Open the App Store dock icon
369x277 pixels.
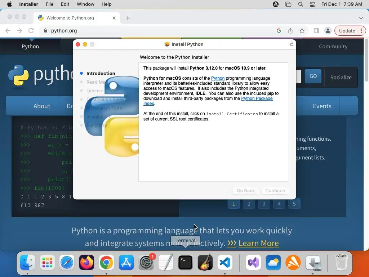pyautogui.click(x=126, y=262)
